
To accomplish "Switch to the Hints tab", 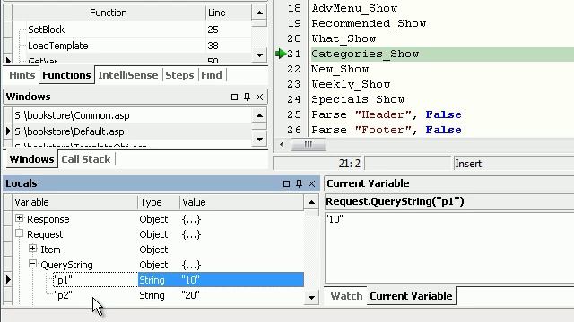I will (22, 75).
